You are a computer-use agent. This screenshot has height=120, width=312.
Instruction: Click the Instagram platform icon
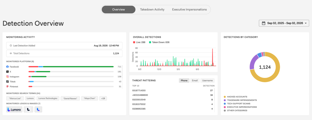(x=7, y=77)
